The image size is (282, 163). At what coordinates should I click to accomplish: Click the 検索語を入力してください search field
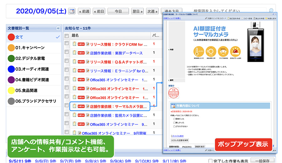point(229,11)
